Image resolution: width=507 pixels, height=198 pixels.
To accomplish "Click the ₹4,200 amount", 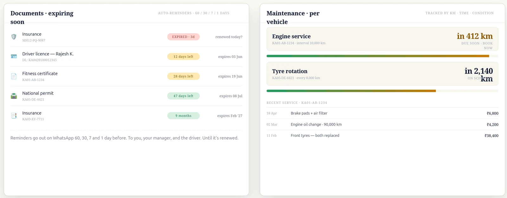I will coord(492,125).
